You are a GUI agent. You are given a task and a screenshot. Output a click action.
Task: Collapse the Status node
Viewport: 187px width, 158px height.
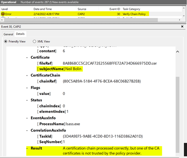[27, 100]
